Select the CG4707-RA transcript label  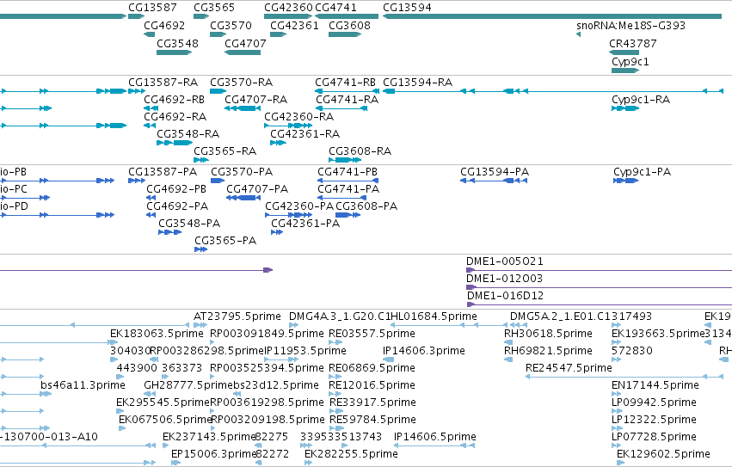(255, 100)
